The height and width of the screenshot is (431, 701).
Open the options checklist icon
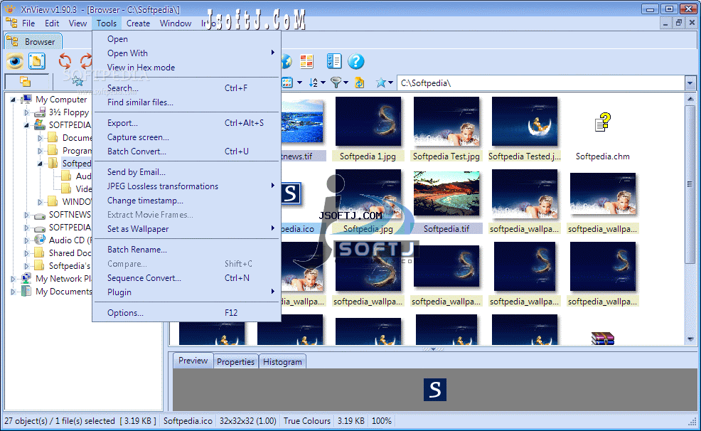click(334, 61)
